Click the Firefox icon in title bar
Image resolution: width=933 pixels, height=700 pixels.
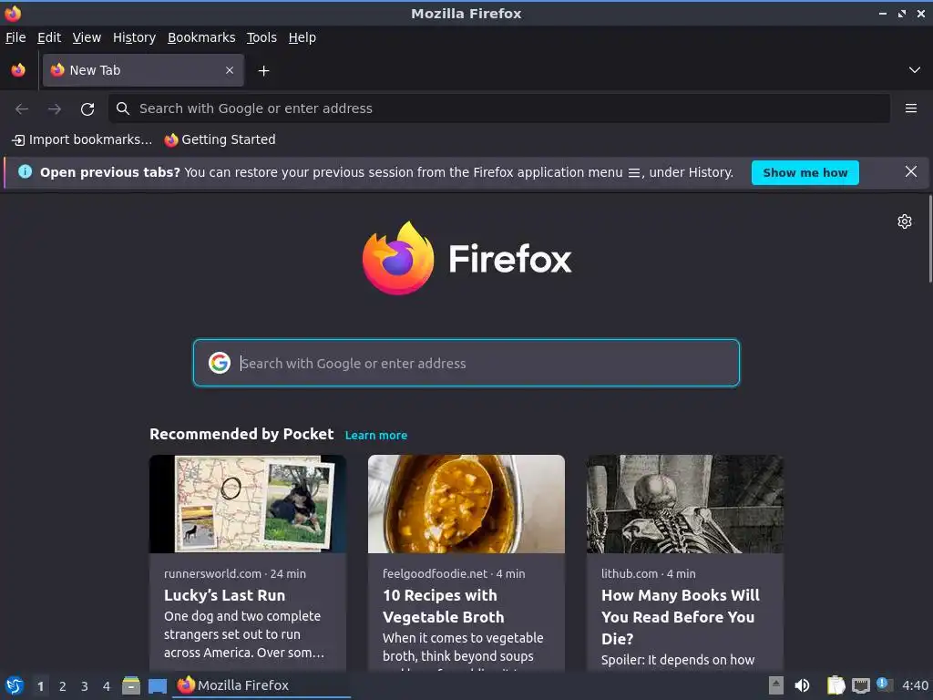click(13, 13)
